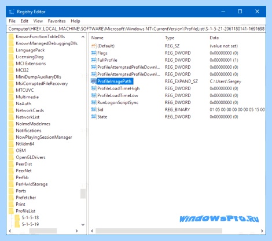The image size is (272, 241).
Task: Click the ProfileLoadTimeLow value icon
Action: [94, 95]
